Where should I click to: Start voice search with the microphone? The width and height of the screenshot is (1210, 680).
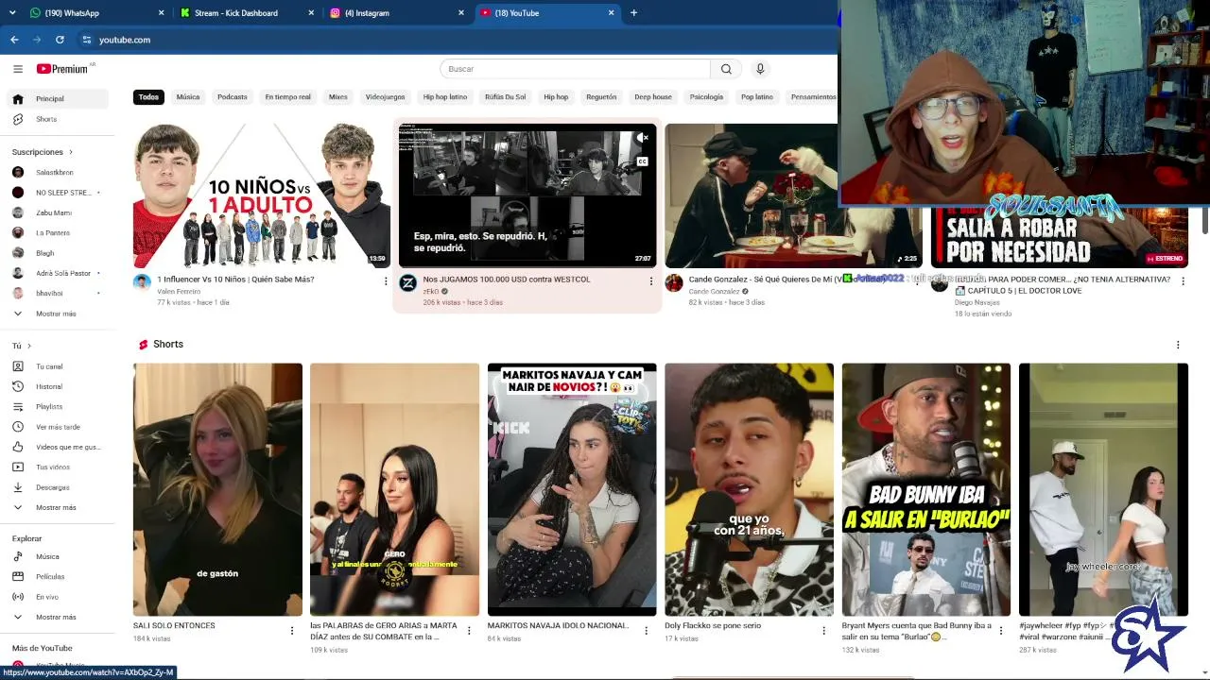760,69
